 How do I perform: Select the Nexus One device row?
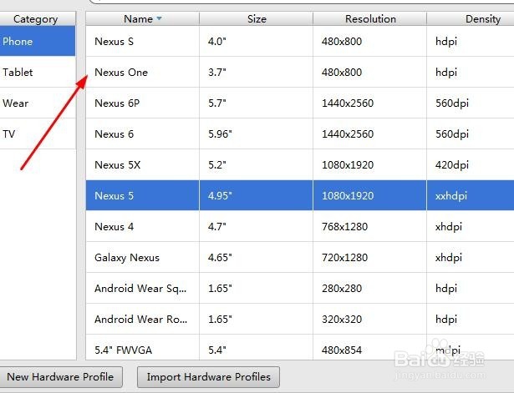pos(300,72)
